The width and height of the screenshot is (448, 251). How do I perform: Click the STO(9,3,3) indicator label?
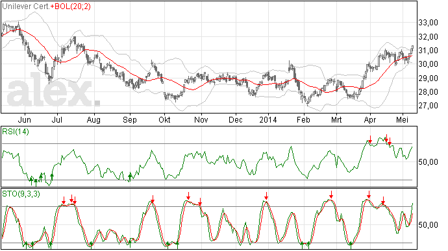click(x=21, y=194)
